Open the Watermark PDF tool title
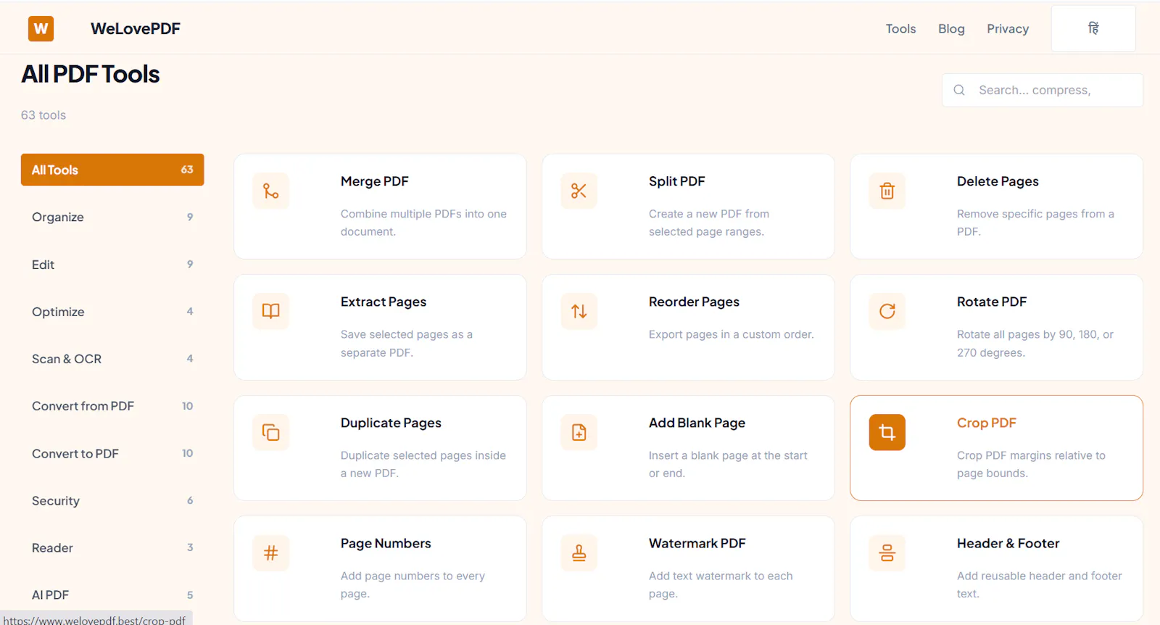The width and height of the screenshot is (1160, 625). pyautogui.click(x=697, y=543)
